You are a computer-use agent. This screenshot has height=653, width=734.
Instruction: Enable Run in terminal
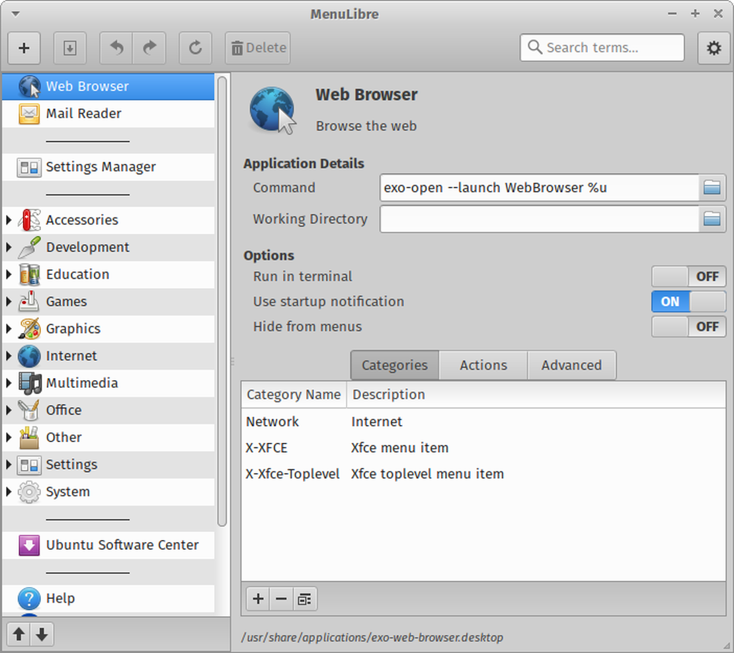click(x=688, y=276)
